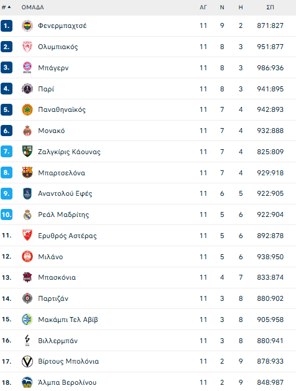Click the Βίρτους Μπολόνια V logo

click(27, 361)
